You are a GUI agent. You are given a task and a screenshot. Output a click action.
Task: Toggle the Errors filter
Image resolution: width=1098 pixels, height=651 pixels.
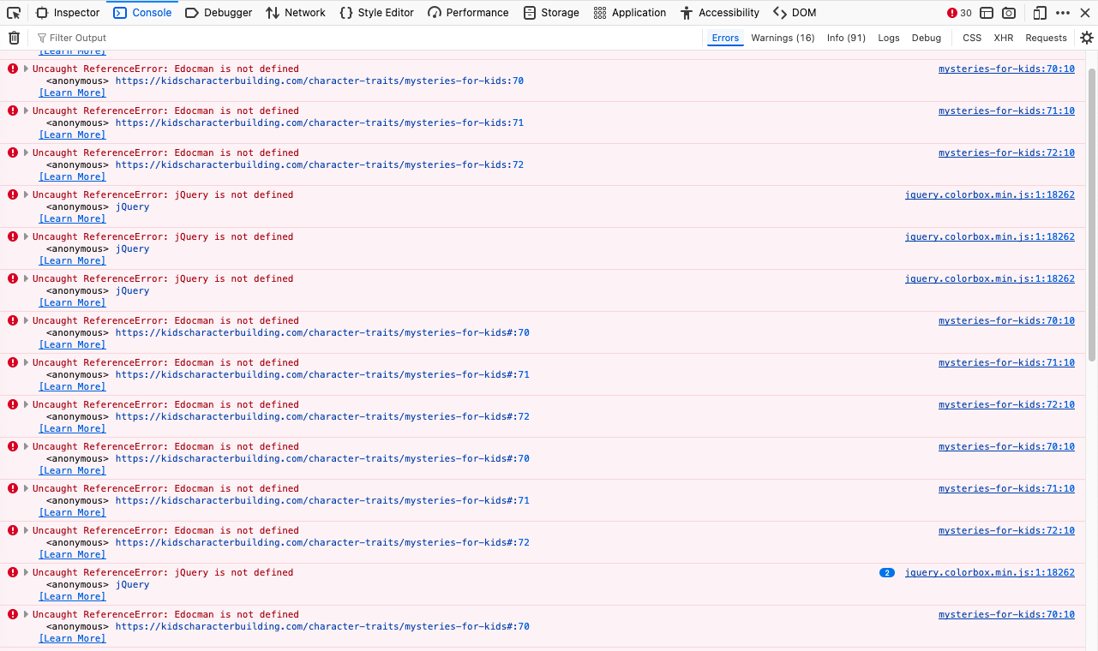pyautogui.click(x=725, y=38)
